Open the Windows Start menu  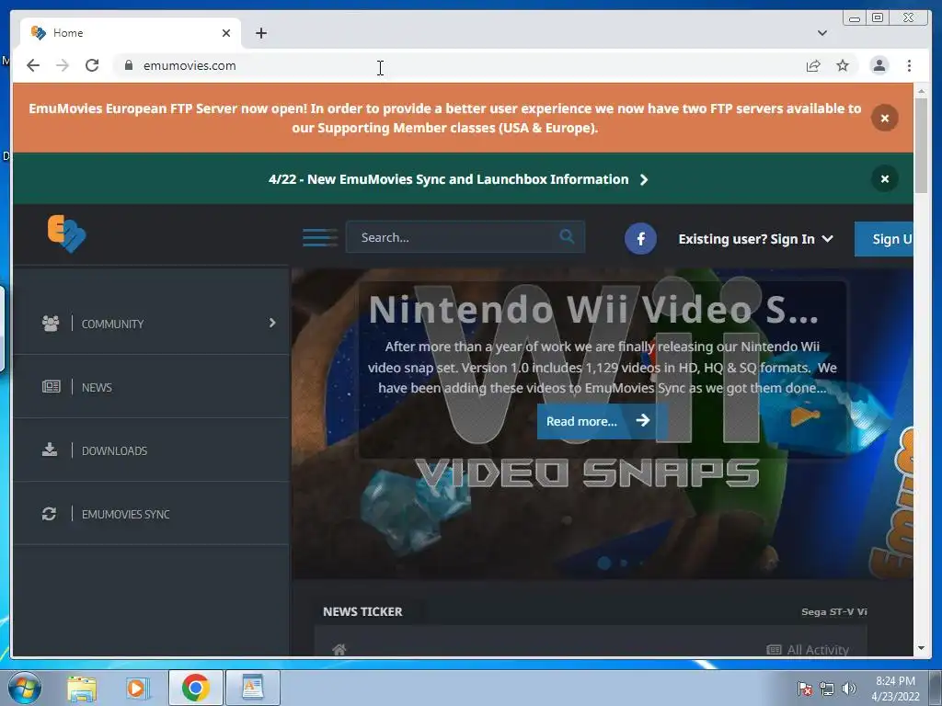25,688
